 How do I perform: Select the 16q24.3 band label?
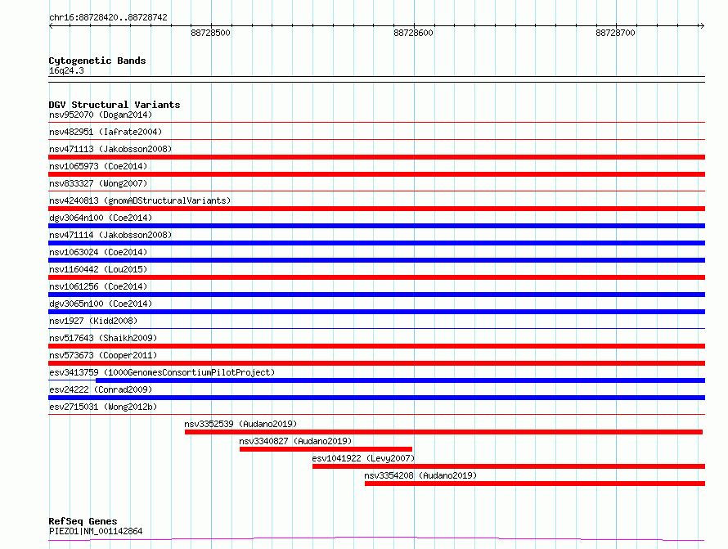(x=66, y=70)
